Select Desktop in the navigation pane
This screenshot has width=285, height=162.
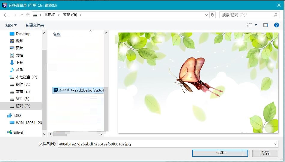[23, 34]
